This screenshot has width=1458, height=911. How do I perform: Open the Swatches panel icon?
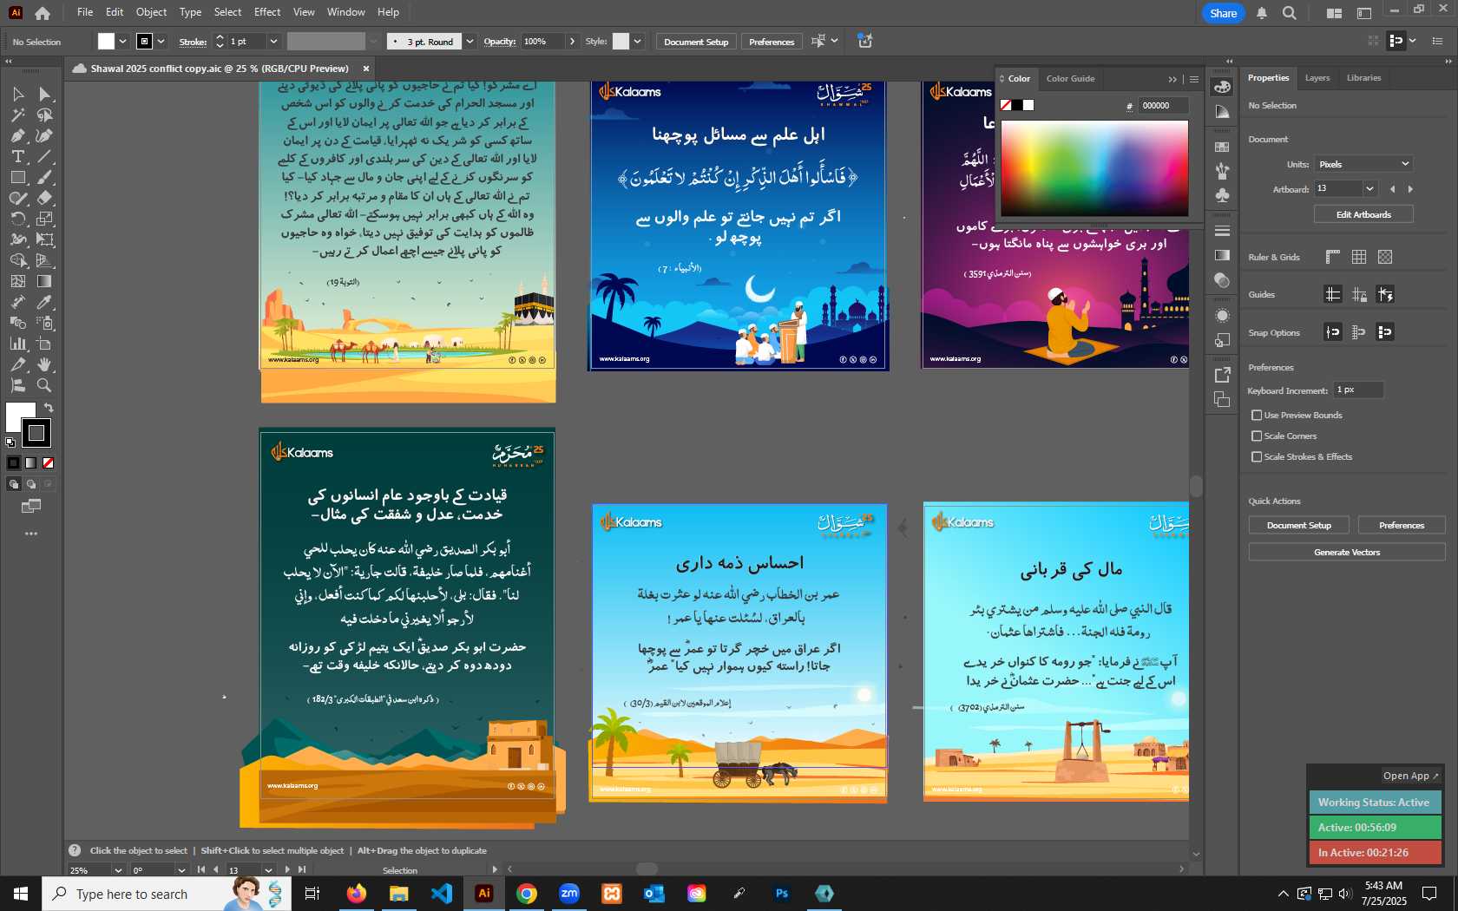1222,147
